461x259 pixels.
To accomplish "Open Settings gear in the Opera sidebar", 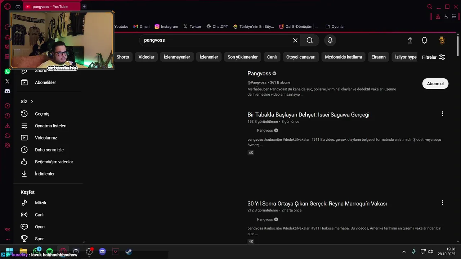I will click(7, 146).
